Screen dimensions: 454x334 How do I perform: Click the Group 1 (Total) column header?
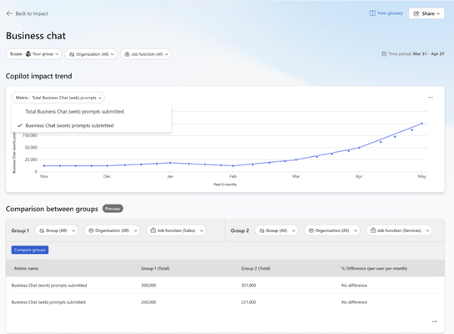(155, 269)
